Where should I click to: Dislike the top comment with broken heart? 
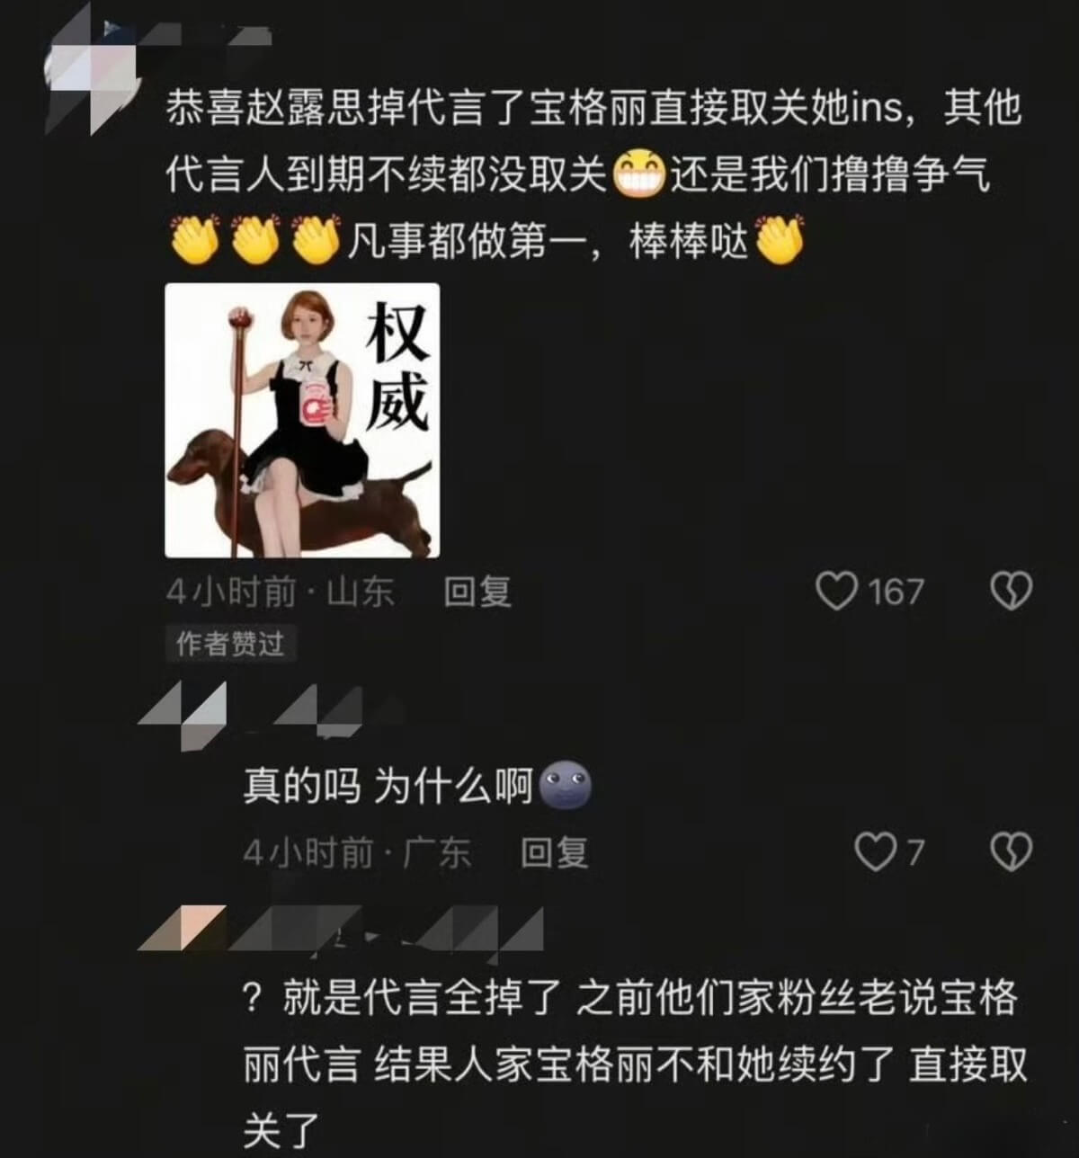(1011, 592)
